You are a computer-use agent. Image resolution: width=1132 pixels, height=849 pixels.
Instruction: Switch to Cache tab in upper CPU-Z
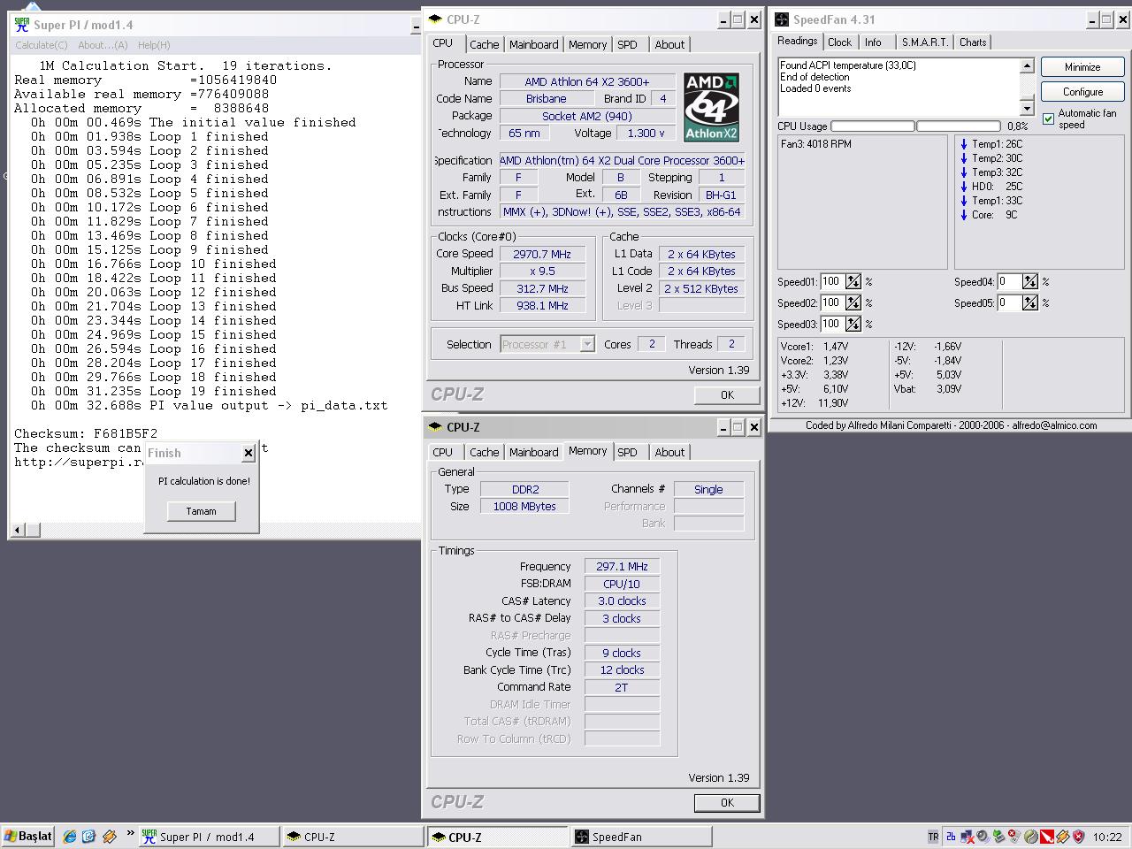[484, 44]
